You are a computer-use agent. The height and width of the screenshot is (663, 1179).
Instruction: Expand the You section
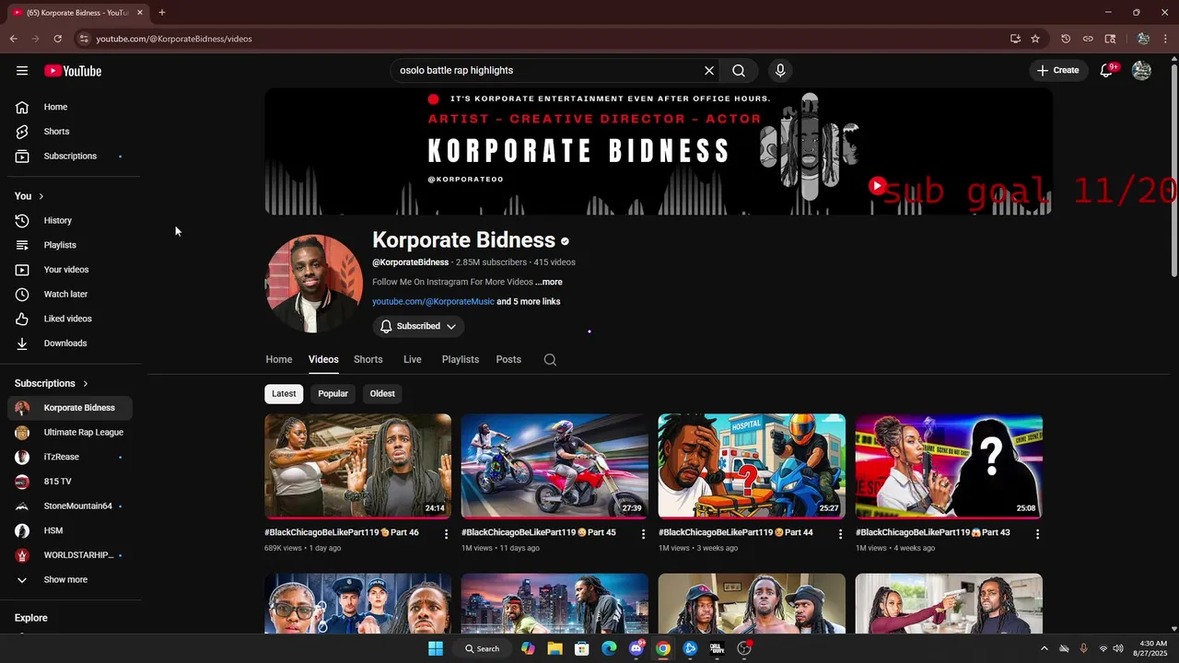click(29, 196)
